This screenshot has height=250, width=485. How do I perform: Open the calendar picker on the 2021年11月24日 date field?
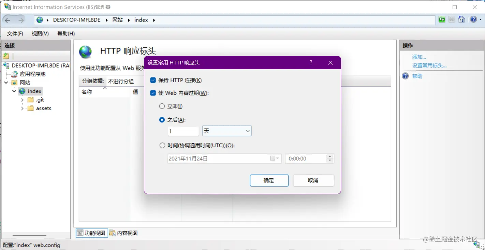click(275, 159)
